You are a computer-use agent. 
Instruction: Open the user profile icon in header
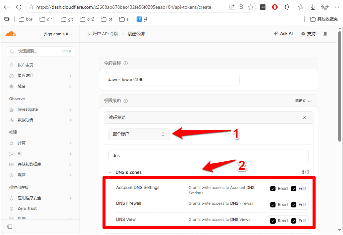point(325,34)
